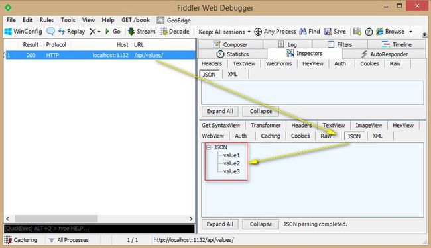Select response JSON tab
431x248 pixels.
354,136
